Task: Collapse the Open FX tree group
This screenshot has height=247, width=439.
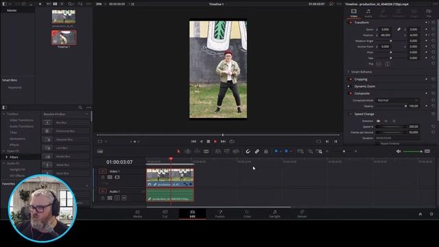Action: point(3,151)
